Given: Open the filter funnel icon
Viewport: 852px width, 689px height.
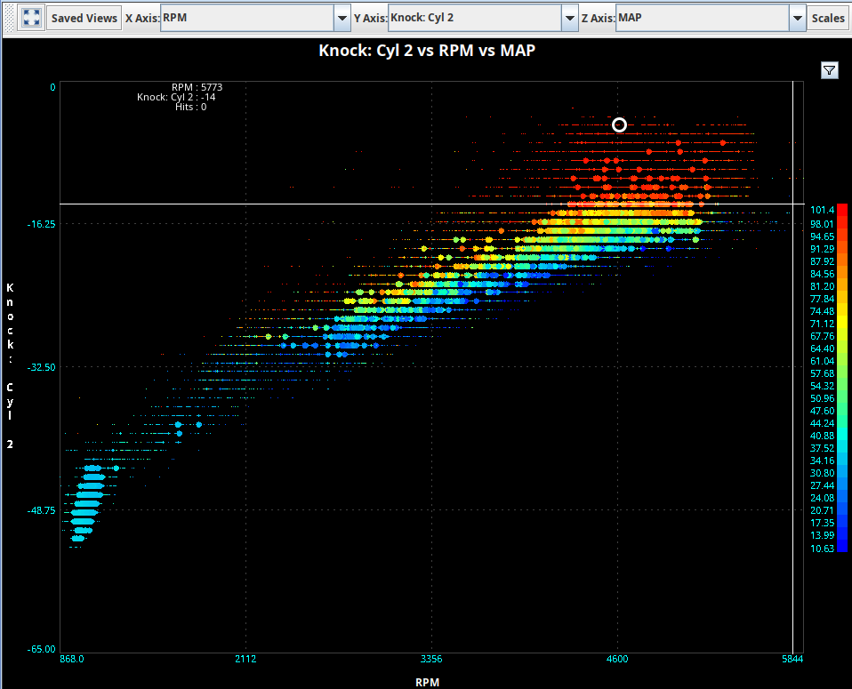Looking at the screenshot, I should coord(829,71).
